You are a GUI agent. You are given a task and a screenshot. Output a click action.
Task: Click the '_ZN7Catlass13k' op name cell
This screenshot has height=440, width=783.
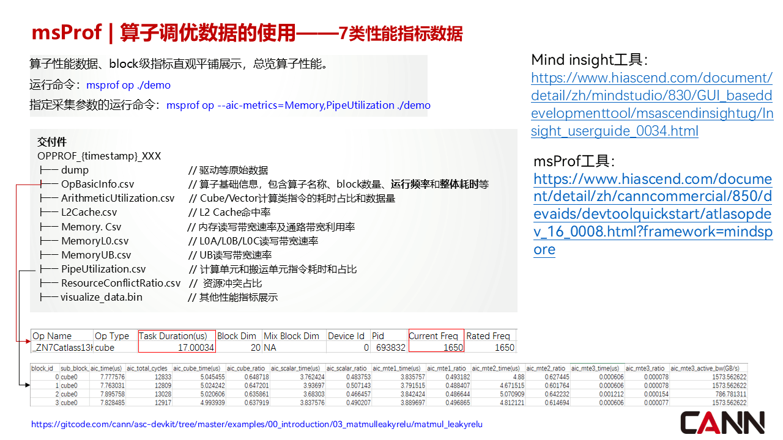(62, 347)
